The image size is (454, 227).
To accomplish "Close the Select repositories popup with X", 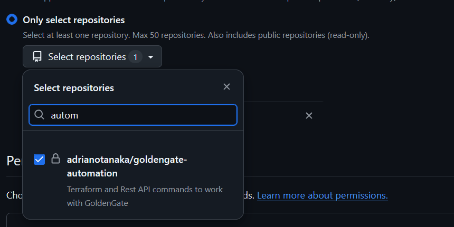I will click(x=226, y=87).
